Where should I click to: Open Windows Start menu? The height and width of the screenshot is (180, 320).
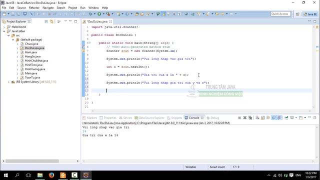(5, 175)
